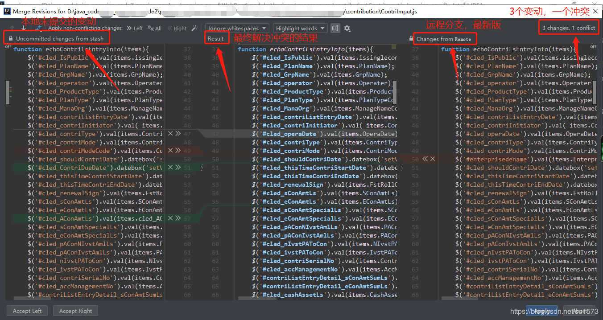Click the next difference down arrow
603x320 pixels.
[x=23, y=28]
